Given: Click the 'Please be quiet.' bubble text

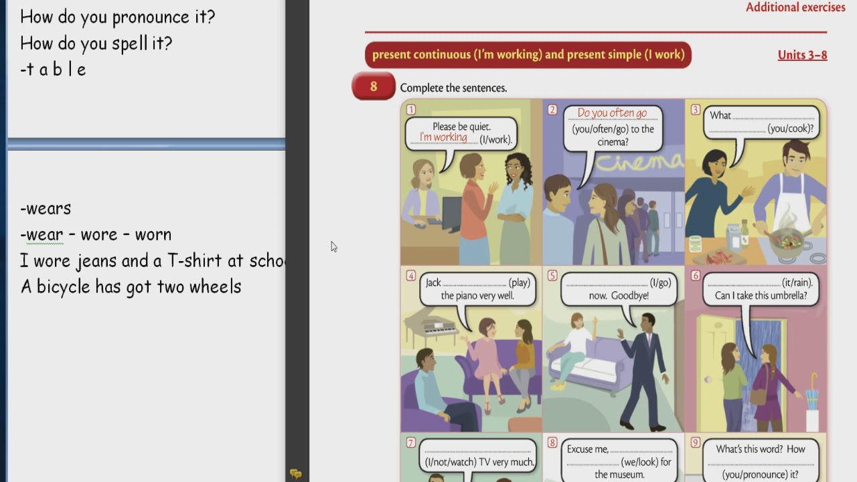Looking at the screenshot, I should point(461,127).
